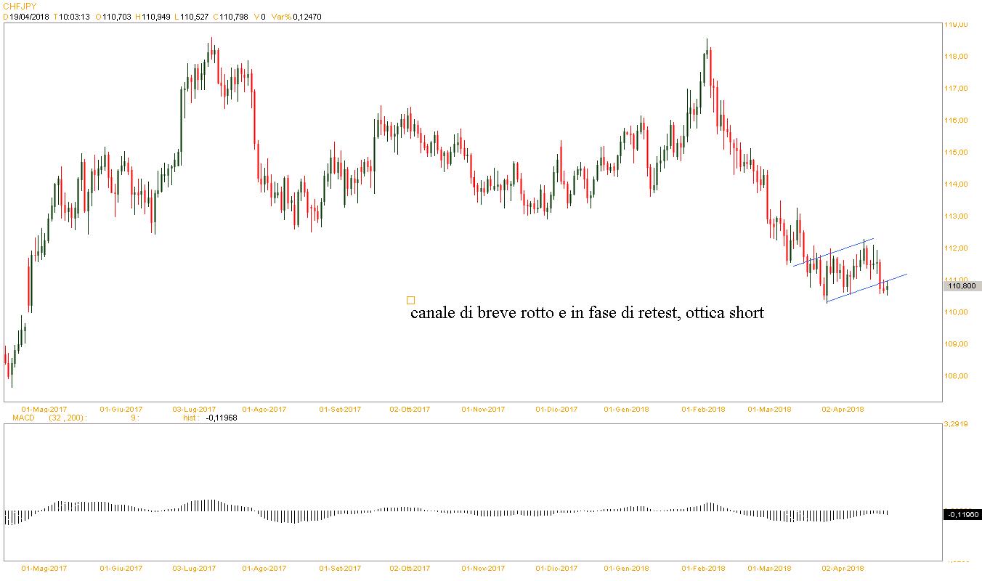Click the high price 110,949
Image resolution: width=982 pixels, height=581 pixels.
pyautogui.click(x=156, y=17)
